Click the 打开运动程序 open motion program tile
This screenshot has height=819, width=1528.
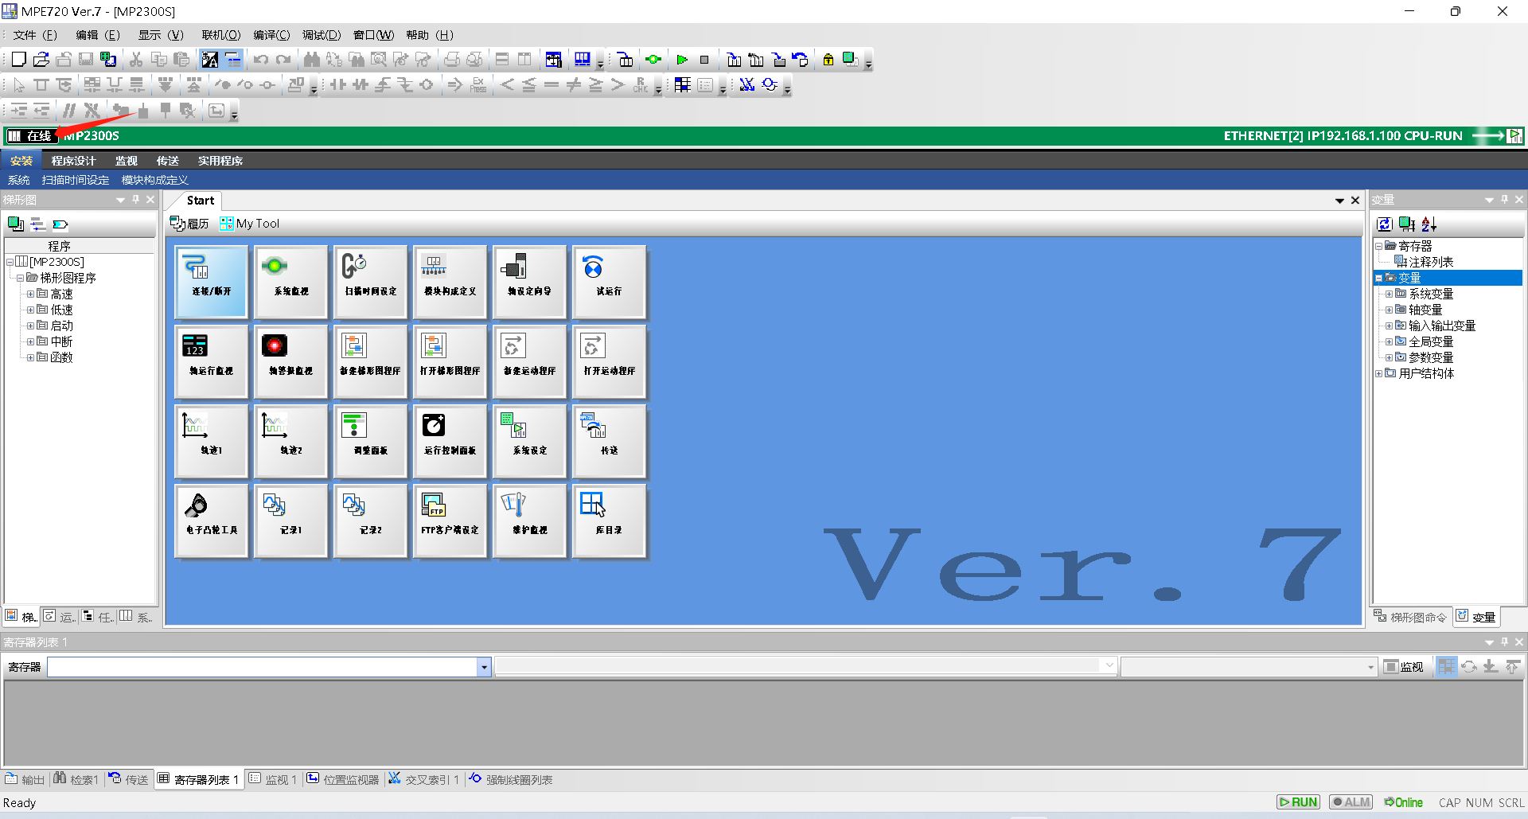tap(609, 361)
